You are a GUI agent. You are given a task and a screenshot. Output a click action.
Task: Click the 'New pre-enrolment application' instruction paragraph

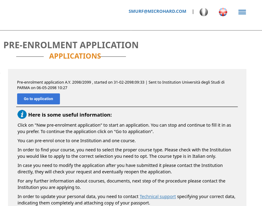(x=124, y=128)
